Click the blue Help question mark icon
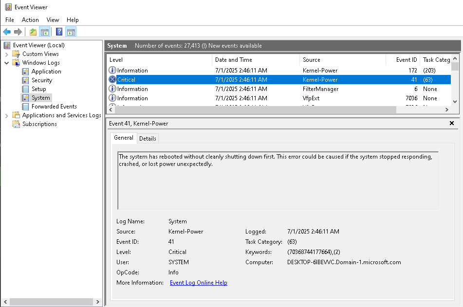This screenshot has width=463, height=307. point(59,32)
